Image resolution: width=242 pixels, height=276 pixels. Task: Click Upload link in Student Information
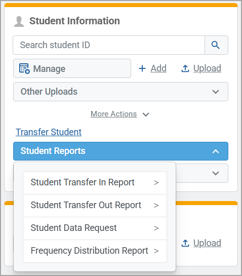coord(207,68)
